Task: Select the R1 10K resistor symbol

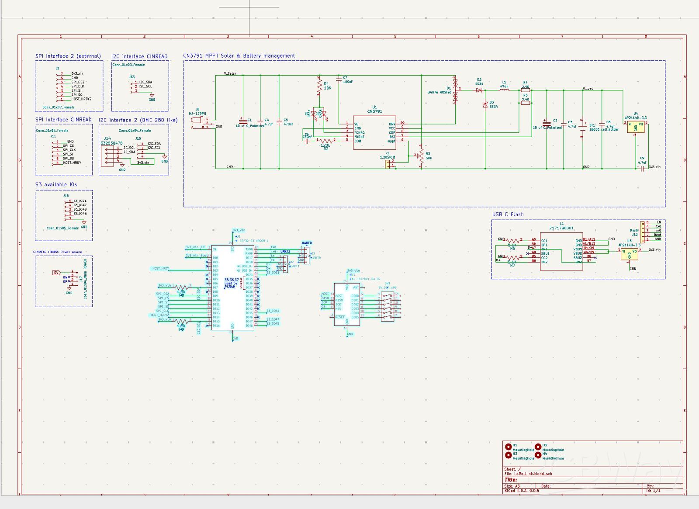Action: pyautogui.click(x=319, y=86)
